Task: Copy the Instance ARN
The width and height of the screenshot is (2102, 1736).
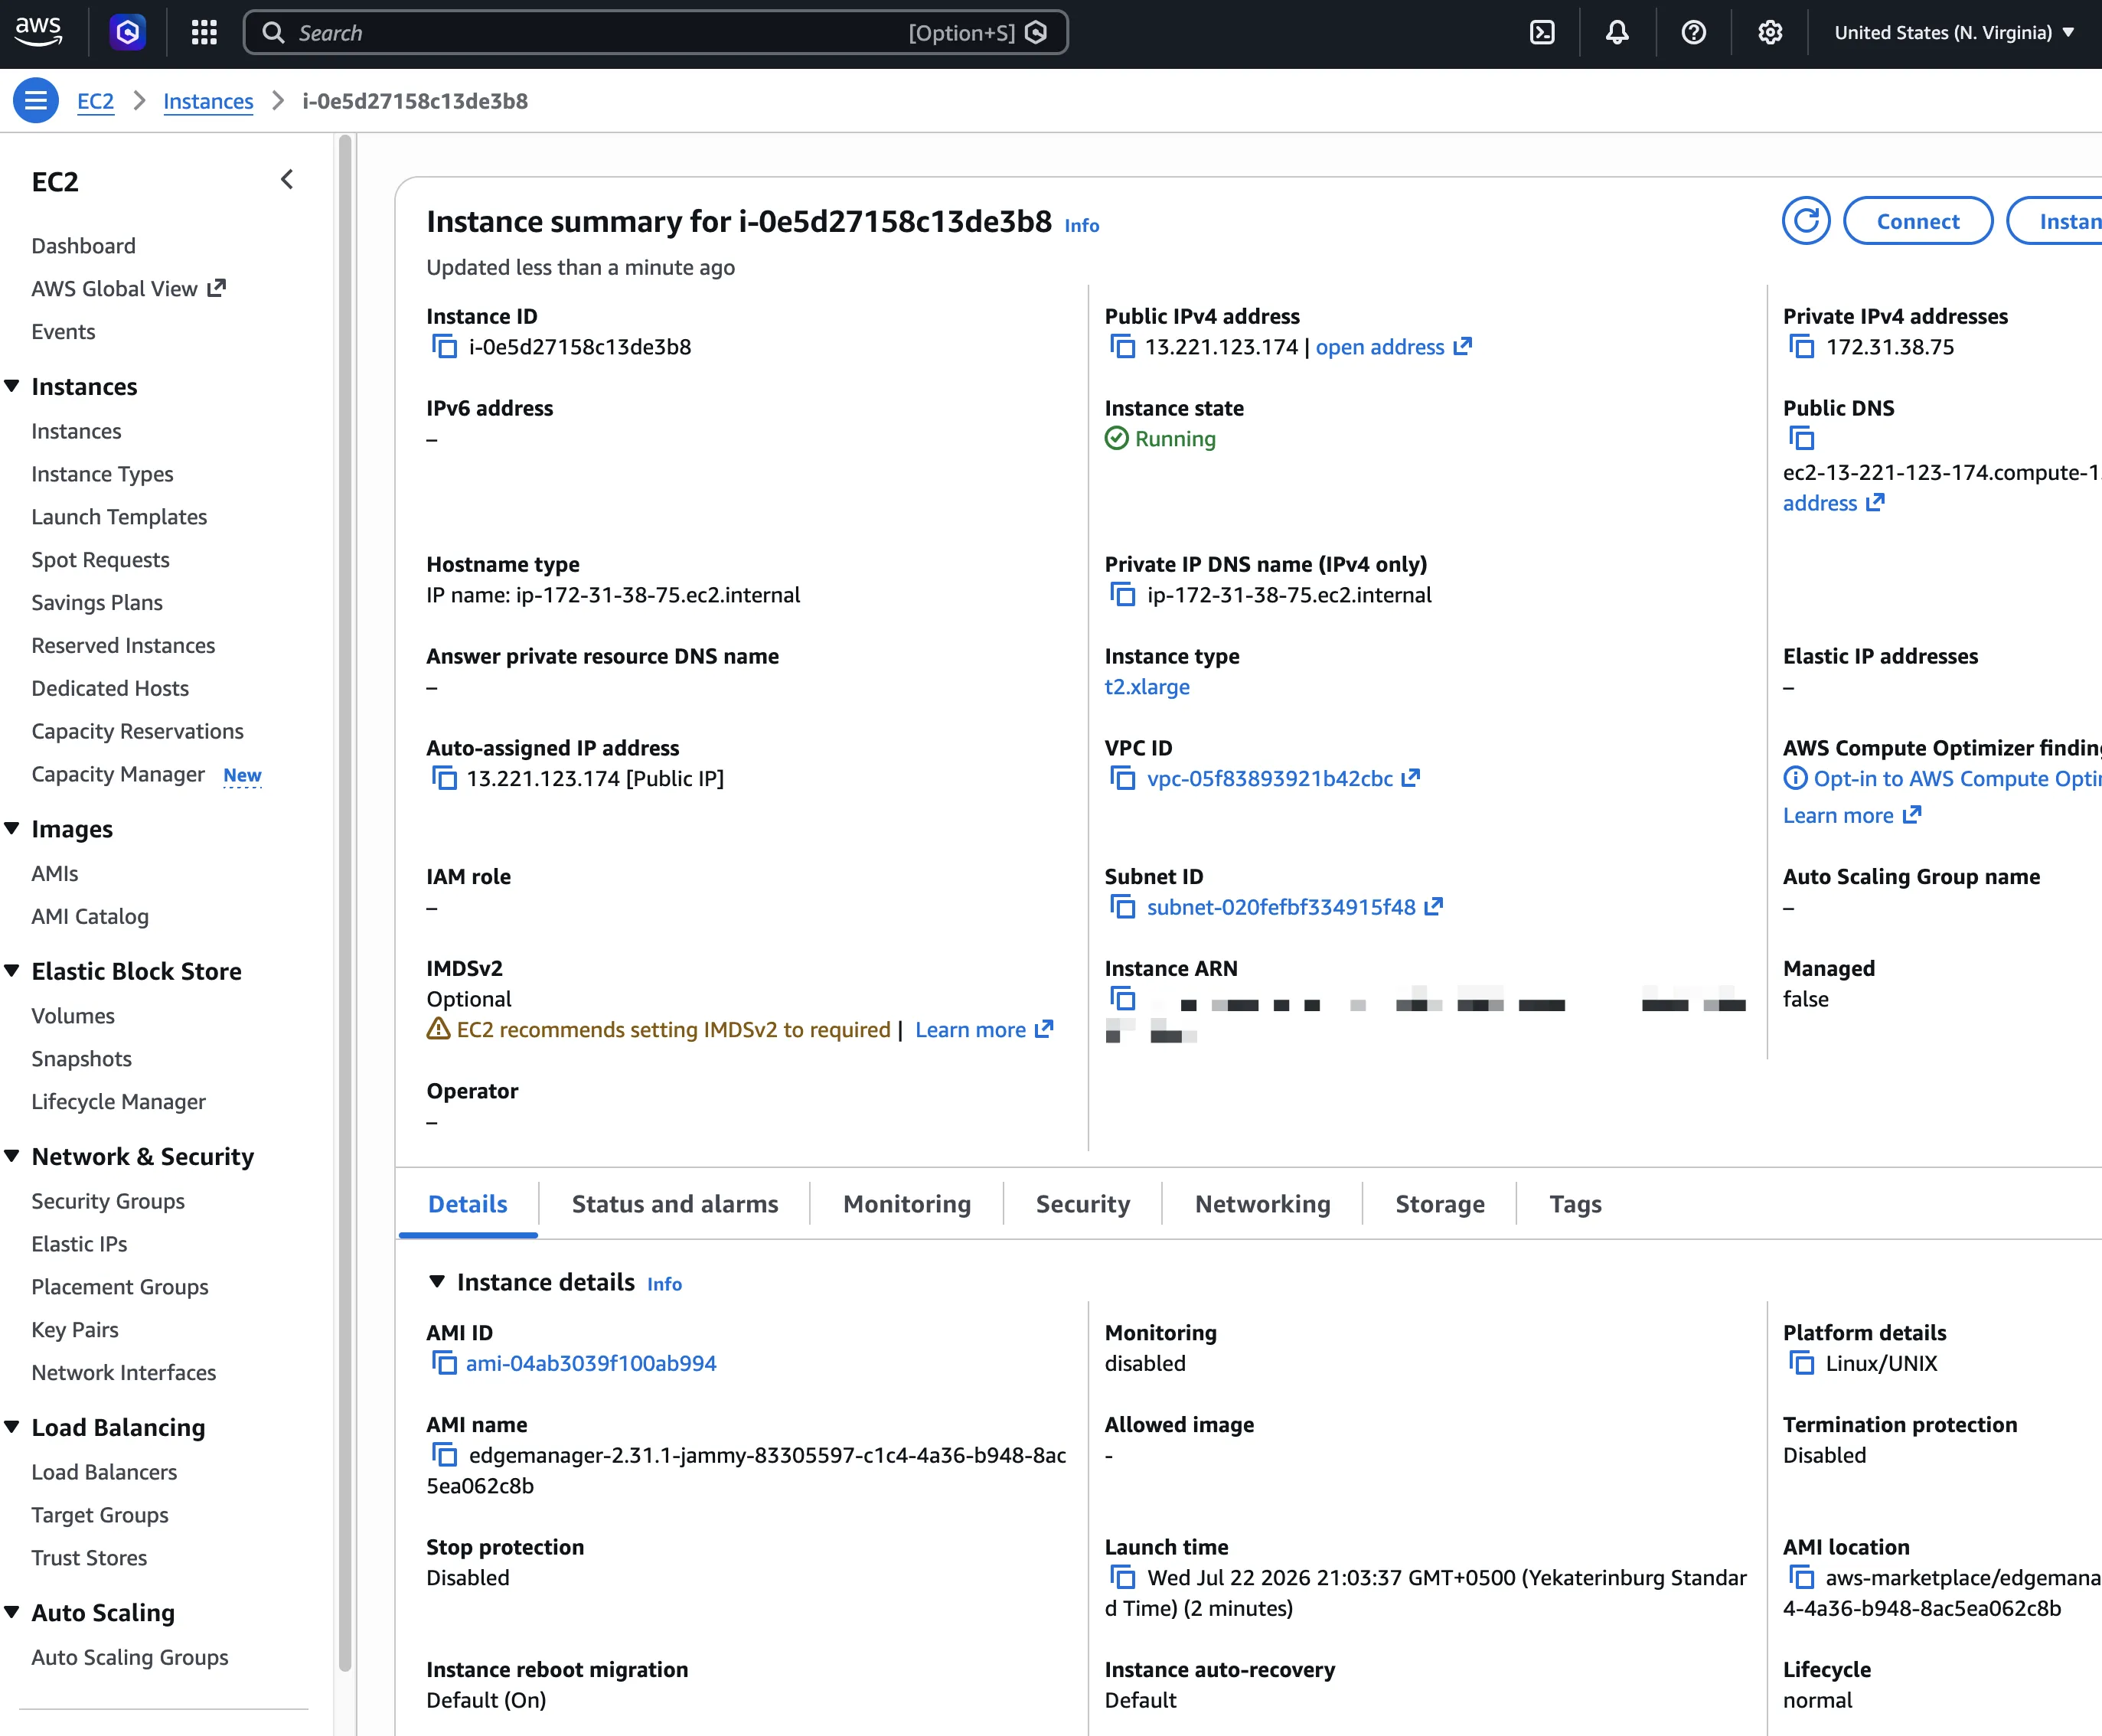Action: (1122, 999)
